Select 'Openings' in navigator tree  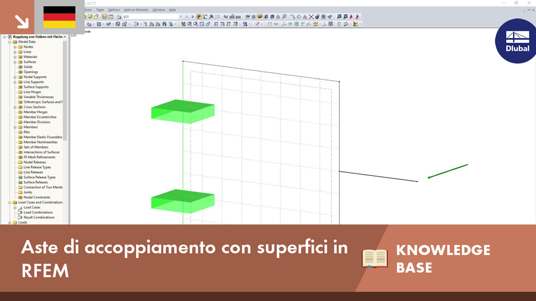(x=31, y=72)
